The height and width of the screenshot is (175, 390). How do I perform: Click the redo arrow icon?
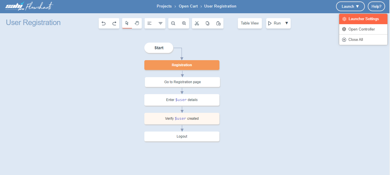click(114, 23)
